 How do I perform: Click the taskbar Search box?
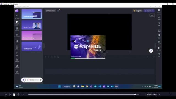point(67,86)
